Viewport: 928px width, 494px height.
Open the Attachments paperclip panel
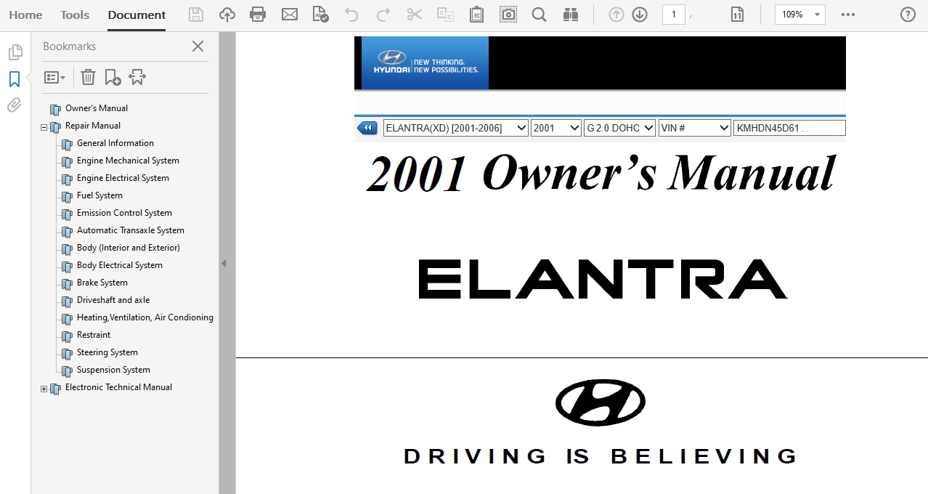(15, 106)
